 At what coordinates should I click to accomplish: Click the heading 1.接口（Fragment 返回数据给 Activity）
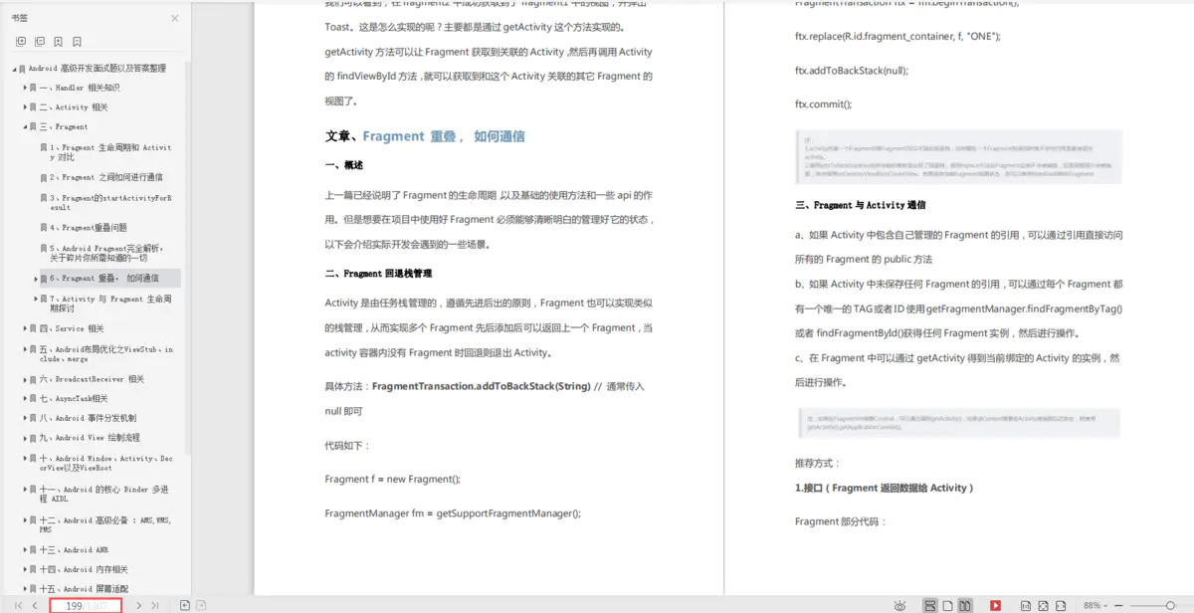pyautogui.click(x=884, y=488)
